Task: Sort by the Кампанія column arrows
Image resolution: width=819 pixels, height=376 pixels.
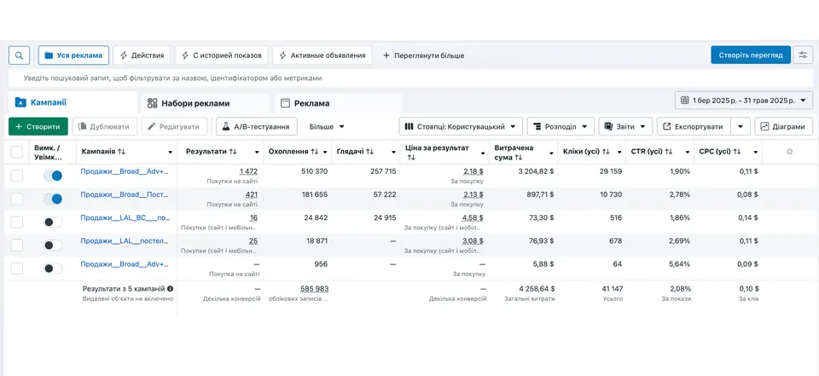Action: click(121, 152)
